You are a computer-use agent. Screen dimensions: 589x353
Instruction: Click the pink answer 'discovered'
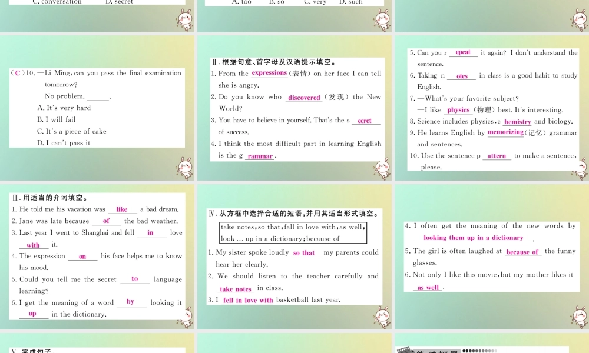(304, 98)
